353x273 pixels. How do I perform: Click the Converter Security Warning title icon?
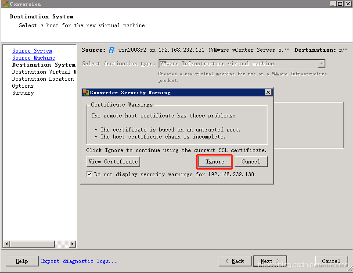click(x=86, y=92)
